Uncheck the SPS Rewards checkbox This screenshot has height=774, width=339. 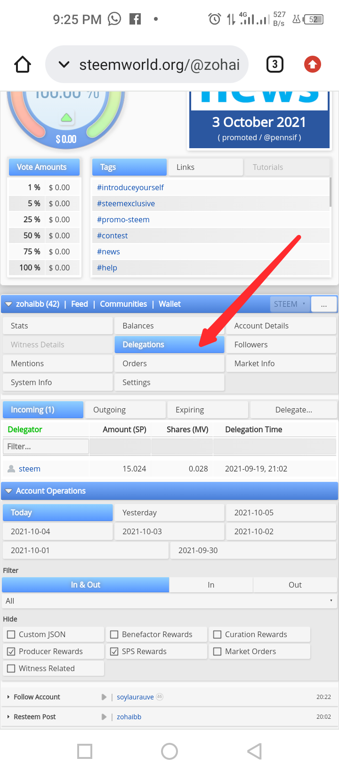(114, 651)
